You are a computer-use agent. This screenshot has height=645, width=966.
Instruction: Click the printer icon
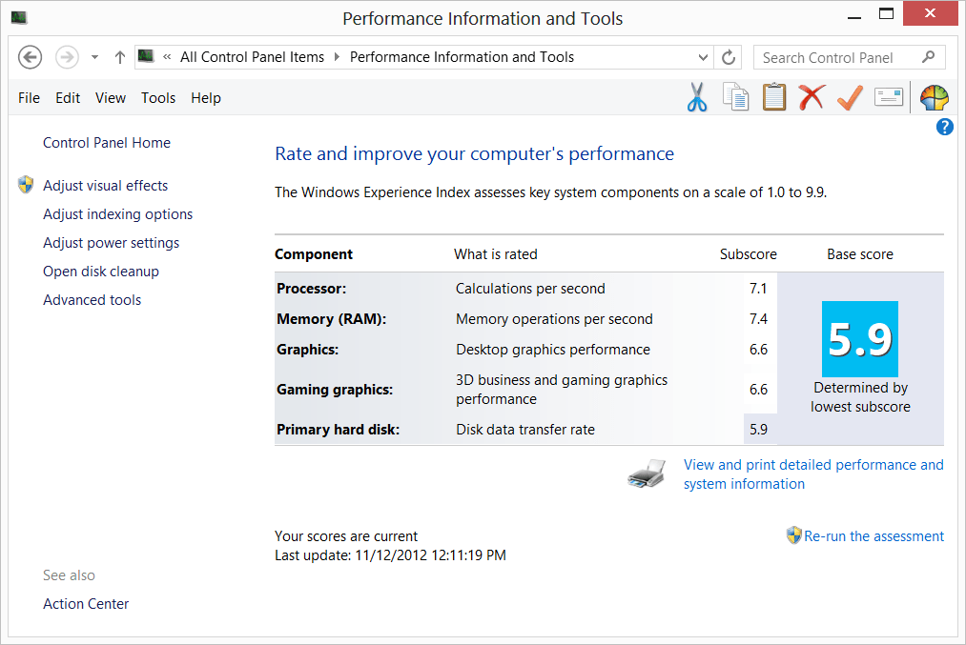coord(647,474)
